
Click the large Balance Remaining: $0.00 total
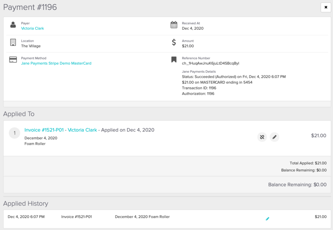pos(297,185)
